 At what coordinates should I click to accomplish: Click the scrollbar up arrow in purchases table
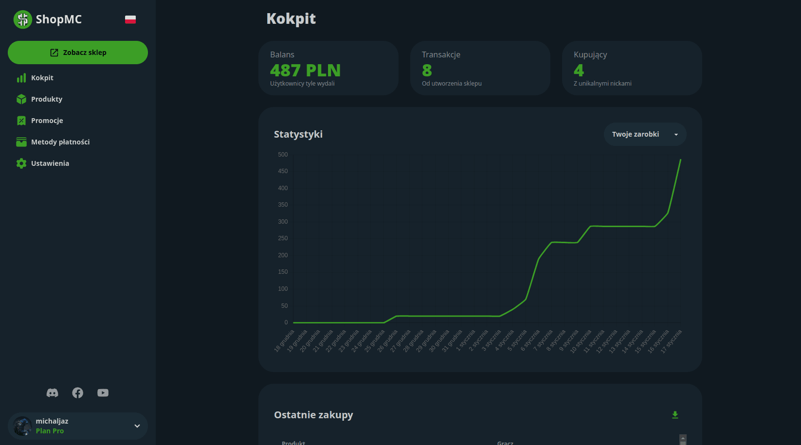[x=683, y=438]
